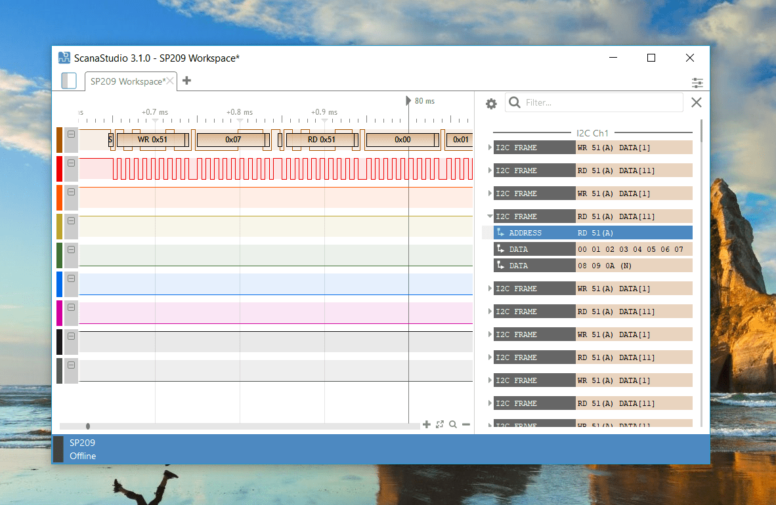This screenshot has height=505, width=776.
Task: Open protocol list settings gear icon
Action: [x=491, y=104]
